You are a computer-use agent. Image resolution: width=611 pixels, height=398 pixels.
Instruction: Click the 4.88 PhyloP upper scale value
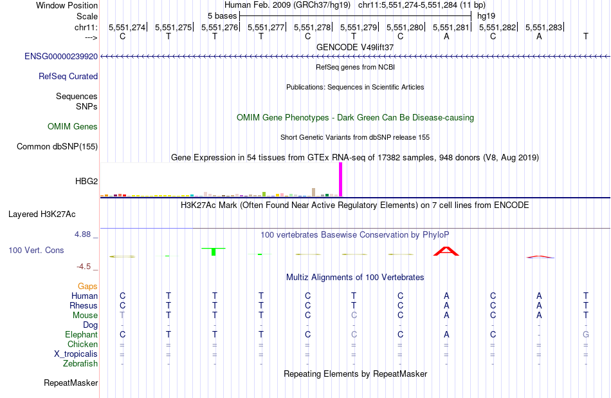(x=82, y=234)
